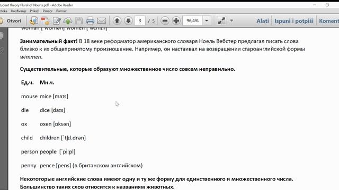Screen dimensions: 339x190
Task: Click the word 'wimmen' in italics
Action: 31,57
